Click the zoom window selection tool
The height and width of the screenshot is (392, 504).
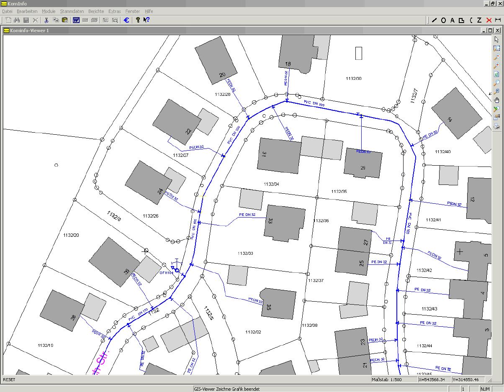click(496, 48)
